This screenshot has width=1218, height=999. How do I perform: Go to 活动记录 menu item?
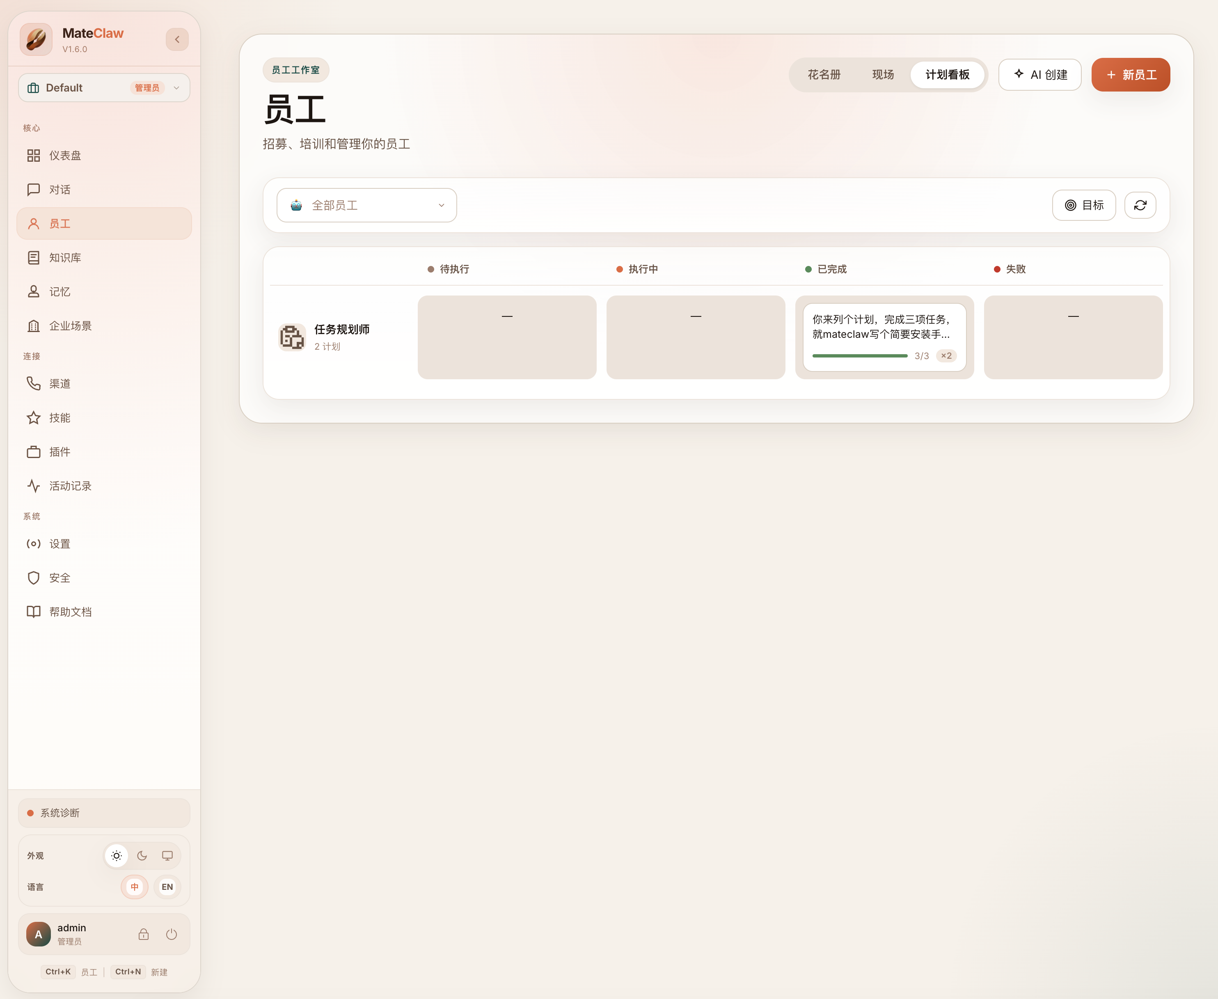click(x=104, y=486)
